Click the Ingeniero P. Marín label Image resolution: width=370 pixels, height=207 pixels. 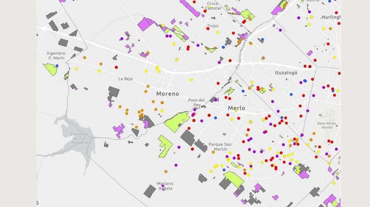pyautogui.click(x=56, y=56)
